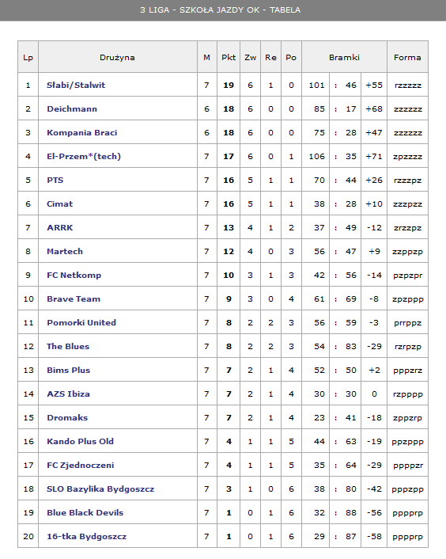Open the Deichmann team page
Screen dimensions: 446x559
click(x=72, y=109)
